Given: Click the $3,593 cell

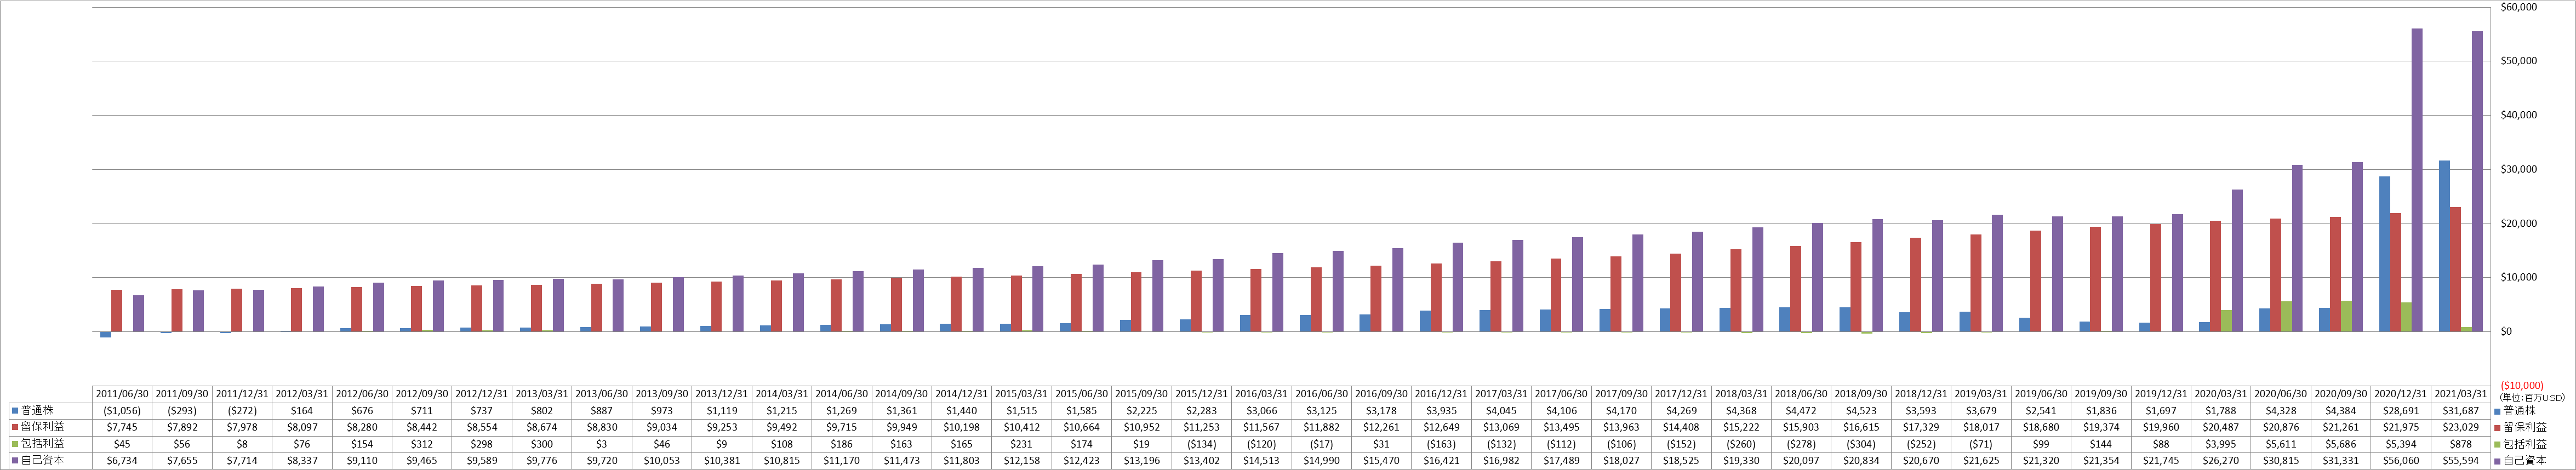Looking at the screenshot, I should [x=1921, y=411].
